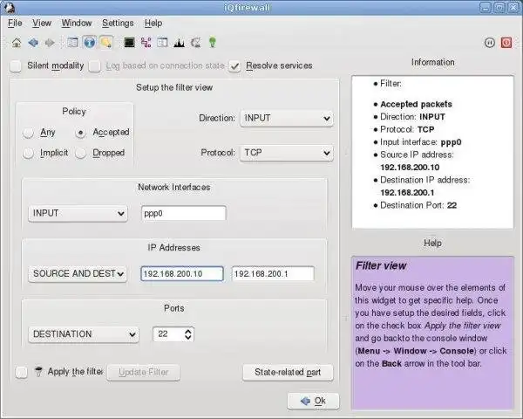Click 'Destination Port: 22' in Information panel
523x419 pixels.
[x=418, y=205]
